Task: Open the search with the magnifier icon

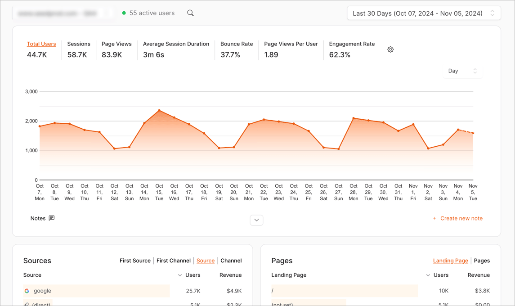Action: point(190,13)
